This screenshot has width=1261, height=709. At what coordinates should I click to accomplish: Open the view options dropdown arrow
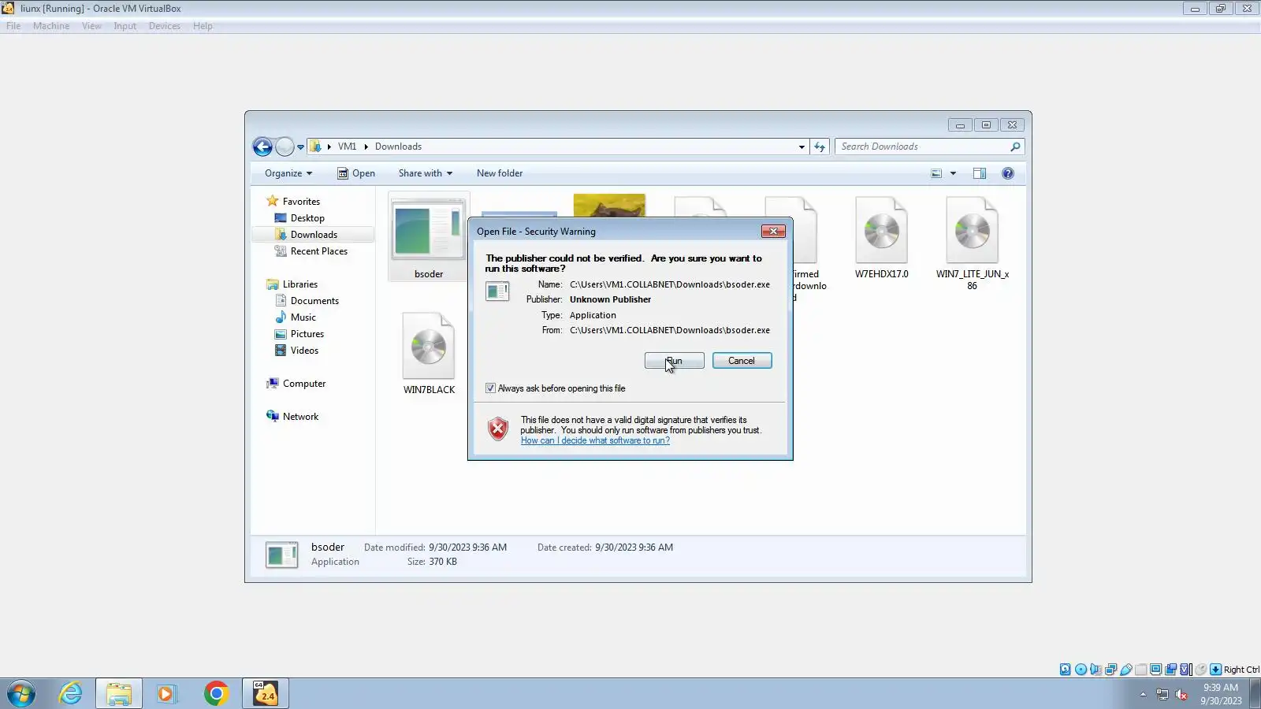coord(953,173)
